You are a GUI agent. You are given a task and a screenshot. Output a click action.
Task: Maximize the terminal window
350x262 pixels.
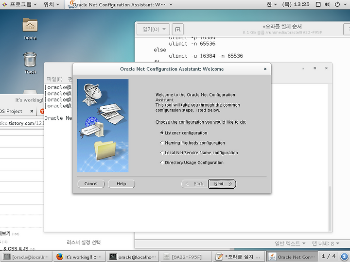pyautogui.click(x=315, y=68)
